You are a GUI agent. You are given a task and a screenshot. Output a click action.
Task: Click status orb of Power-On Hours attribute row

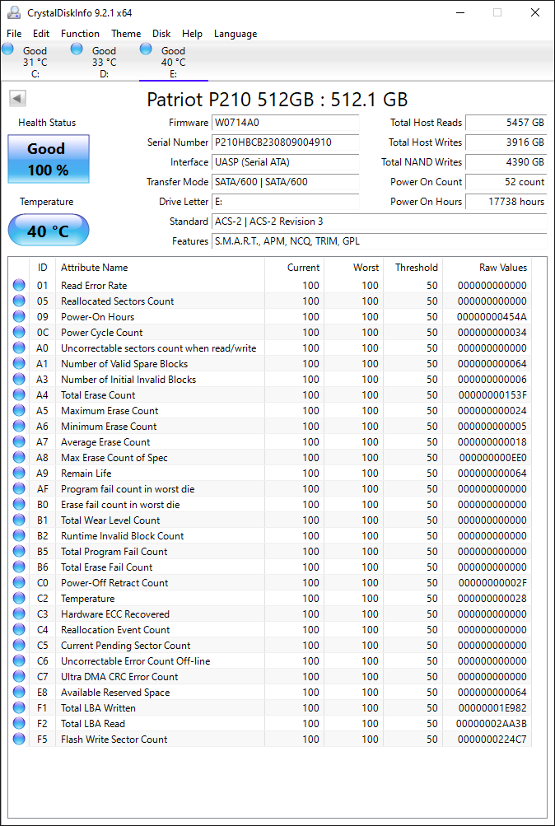[19, 316]
